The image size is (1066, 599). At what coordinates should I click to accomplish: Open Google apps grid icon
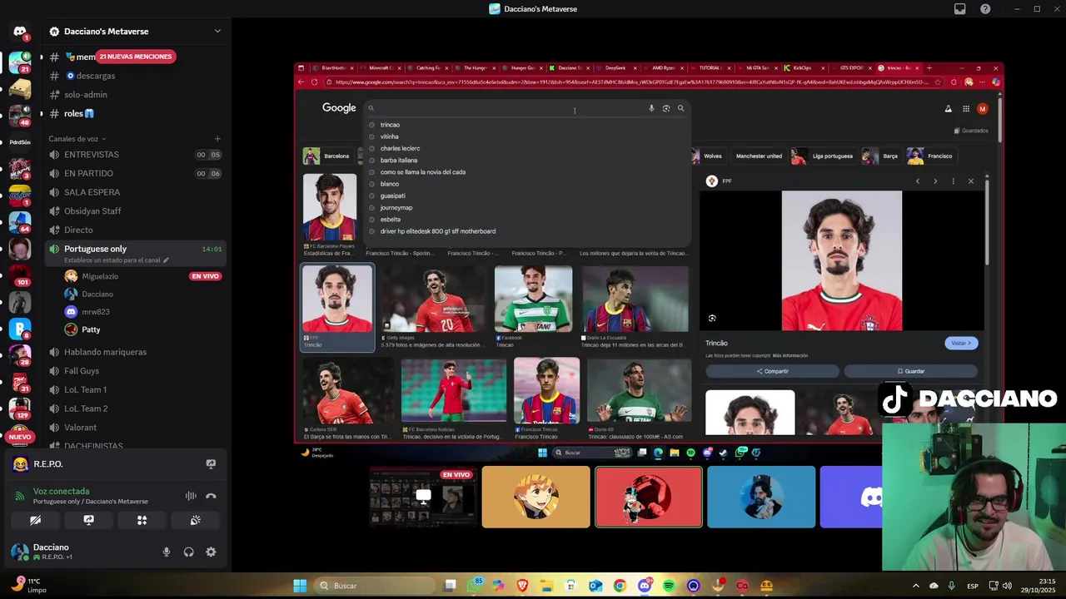coord(966,109)
